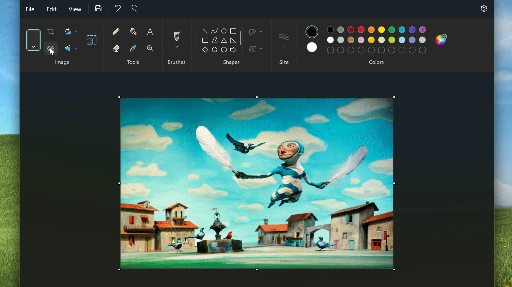The width and height of the screenshot is (512, 287).
Task: Choose the Right arrow shape
Action: click(233, 50)
